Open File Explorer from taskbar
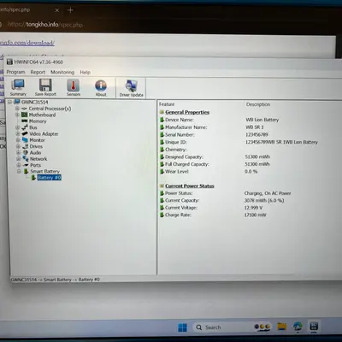Viewport: 342px width, 342px height. tap(282, 327)
